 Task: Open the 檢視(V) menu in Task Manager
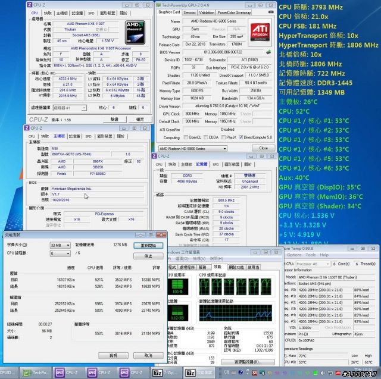click(x=199, y=259)
